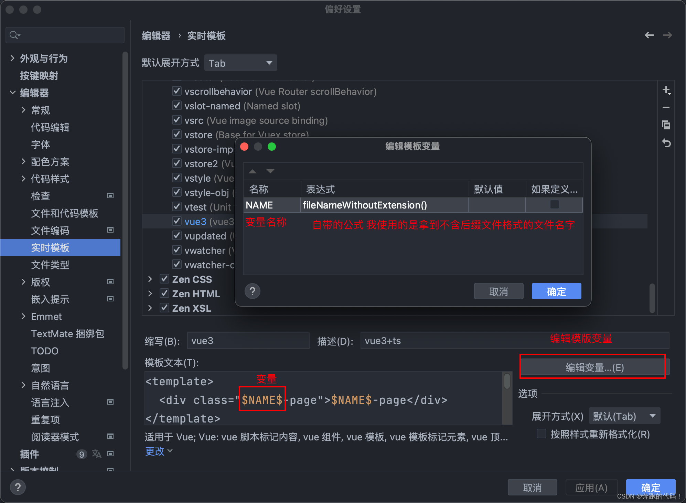Toggle the vscrollbehavior template checkbox

pyautogui.click(x=177, y=91)
